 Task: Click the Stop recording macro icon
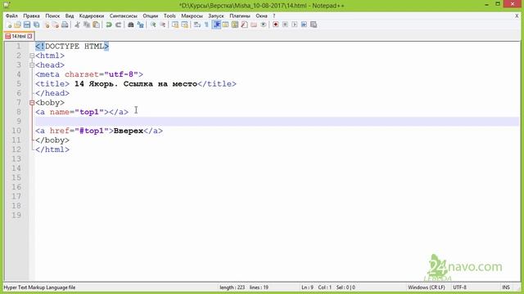tap(285, 24)
